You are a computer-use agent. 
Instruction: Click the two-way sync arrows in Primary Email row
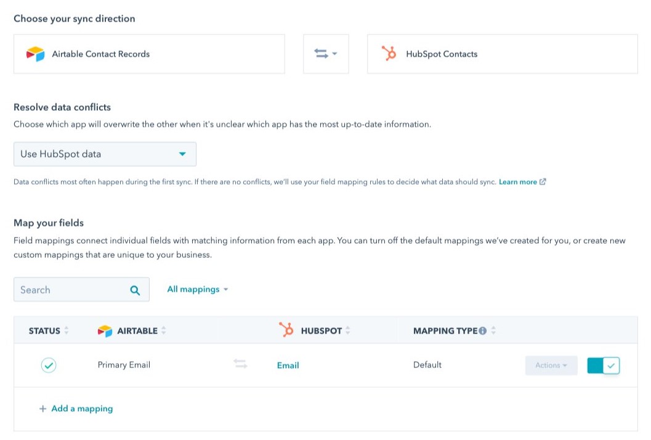coord(240,364)
